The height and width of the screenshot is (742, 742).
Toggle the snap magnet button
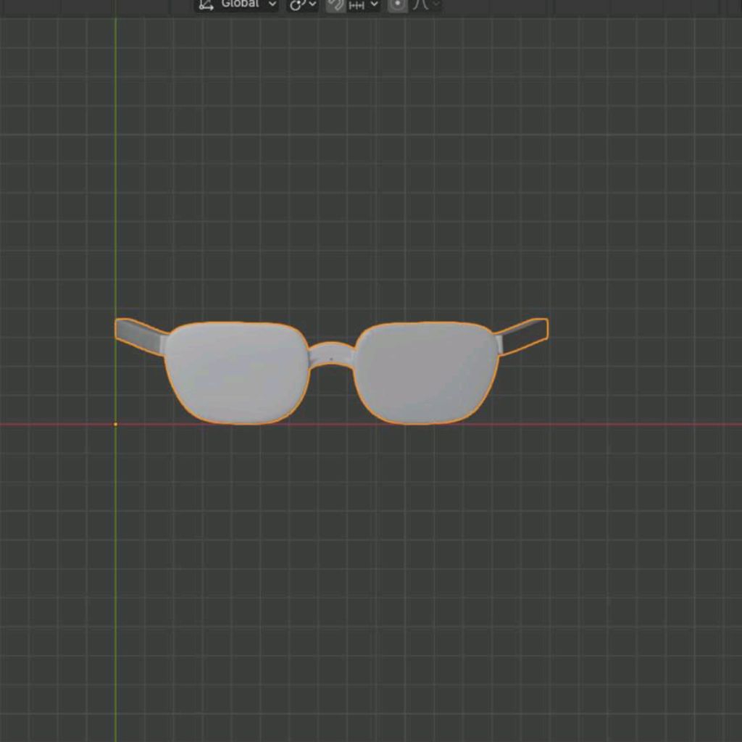click(335, 4)
